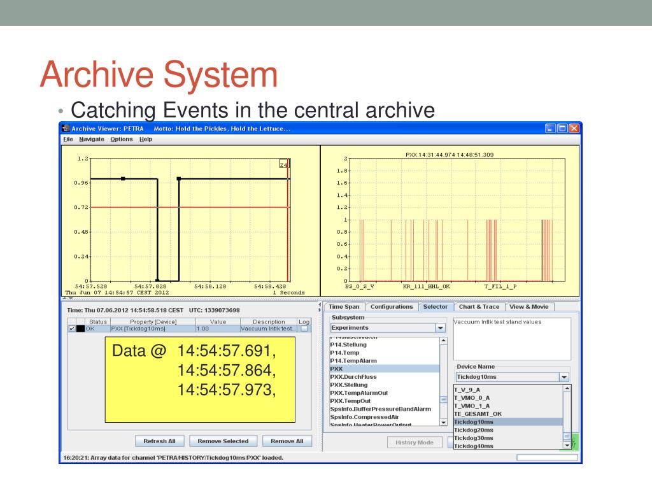Image resolution: width=652 pixels, height=489 pixels.
Task: Click the Value column header
Action: (218, 322)
